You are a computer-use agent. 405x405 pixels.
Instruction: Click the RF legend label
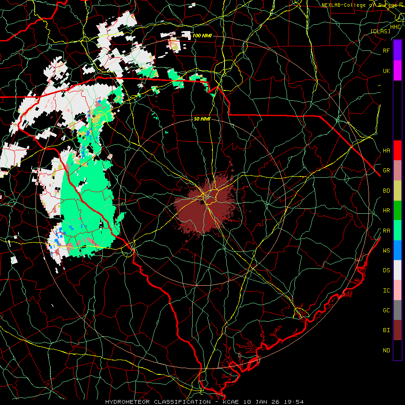386,50
